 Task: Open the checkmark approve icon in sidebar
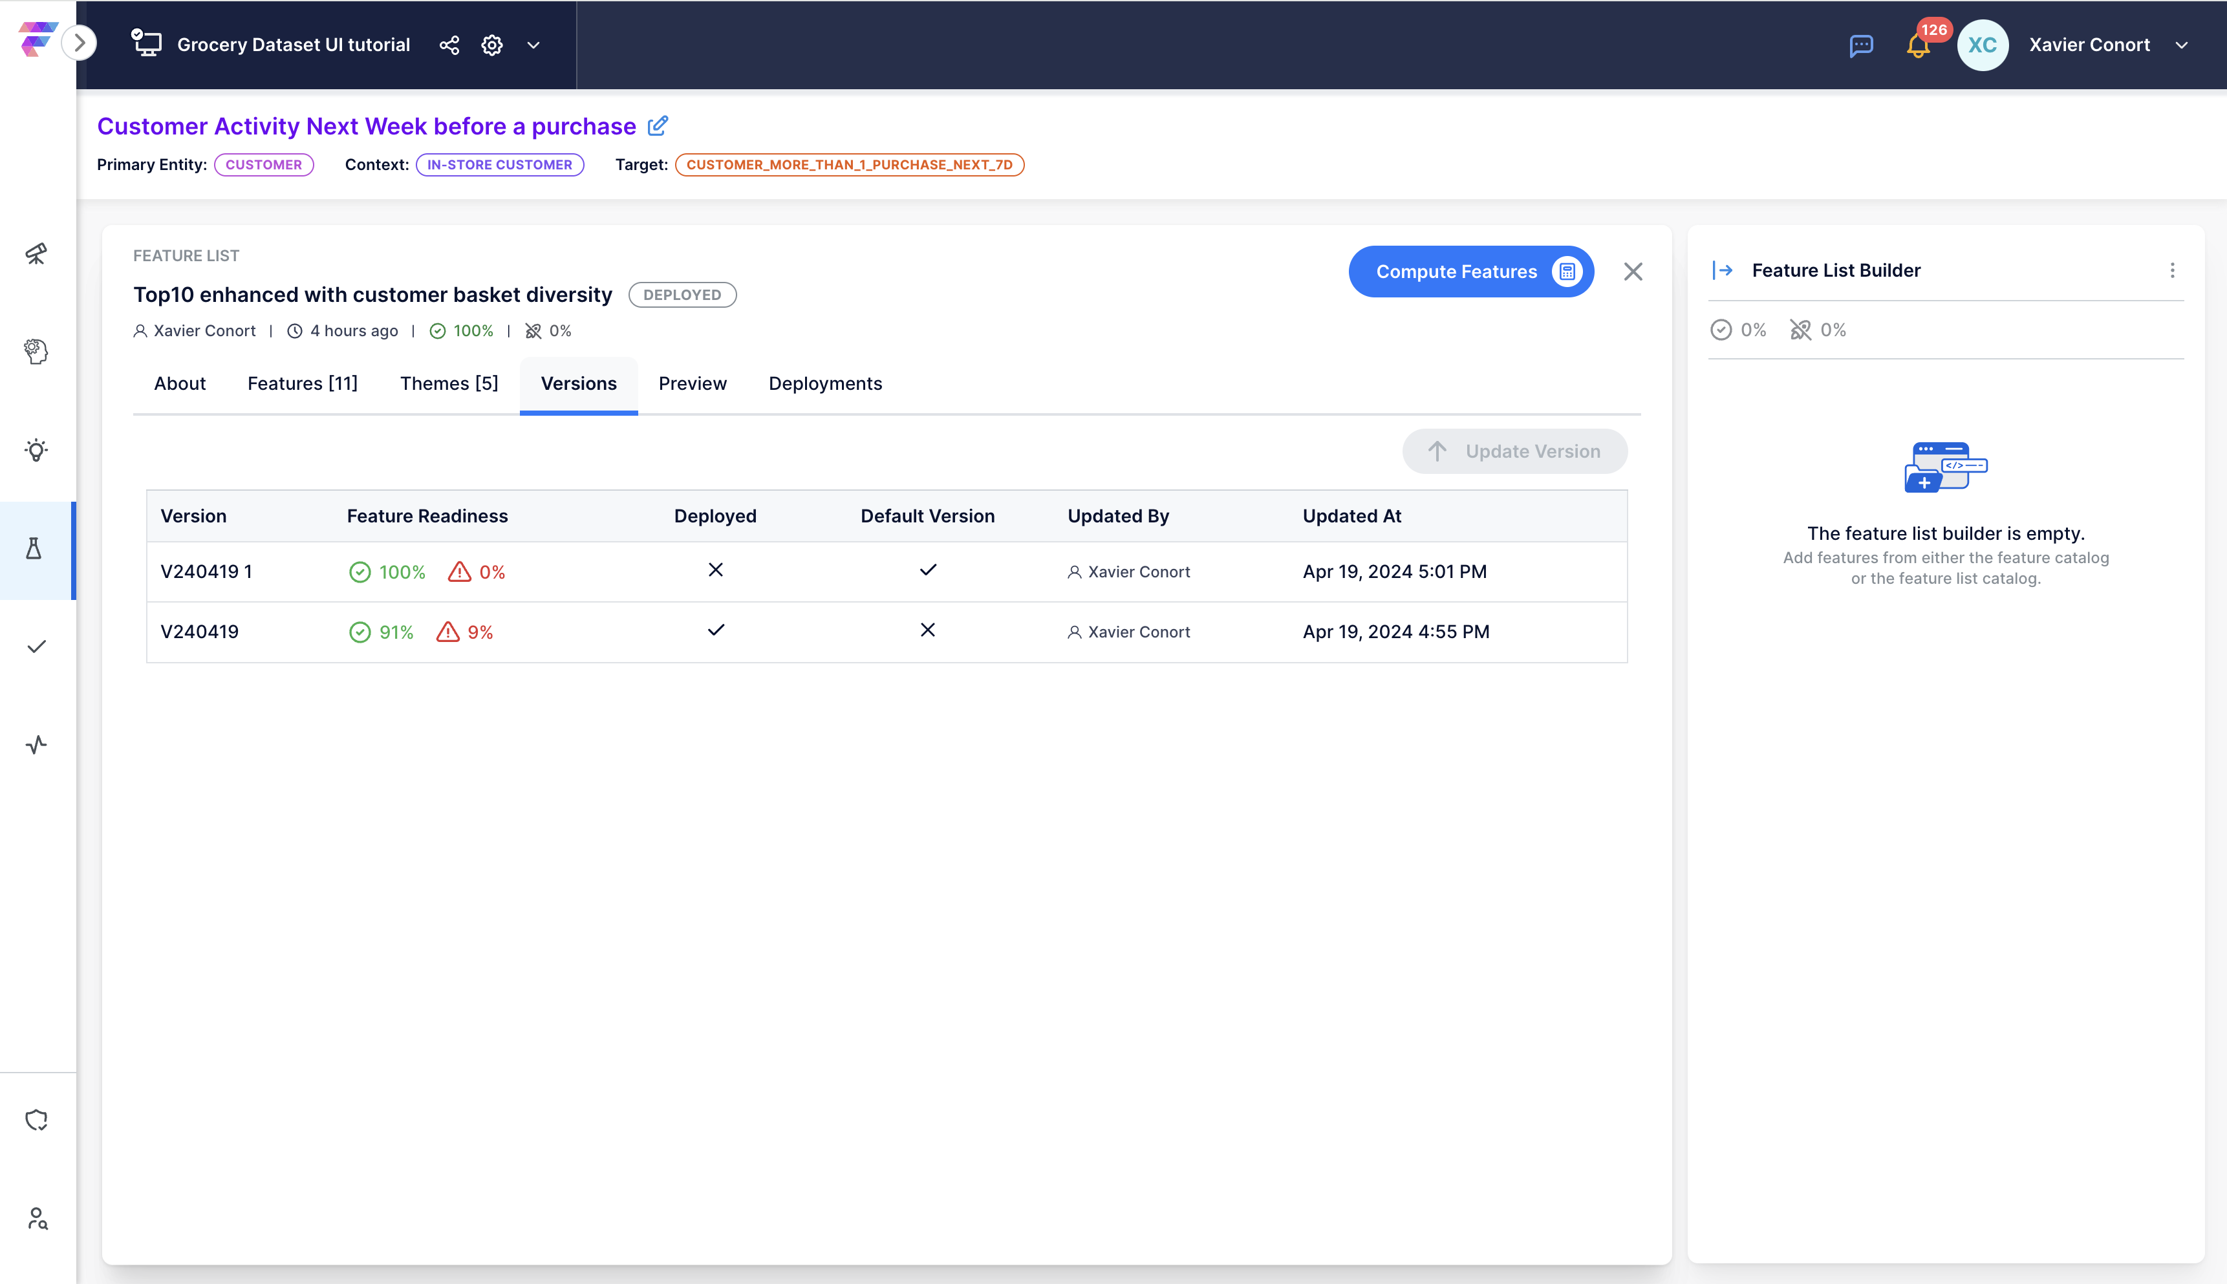pos(36,647)
